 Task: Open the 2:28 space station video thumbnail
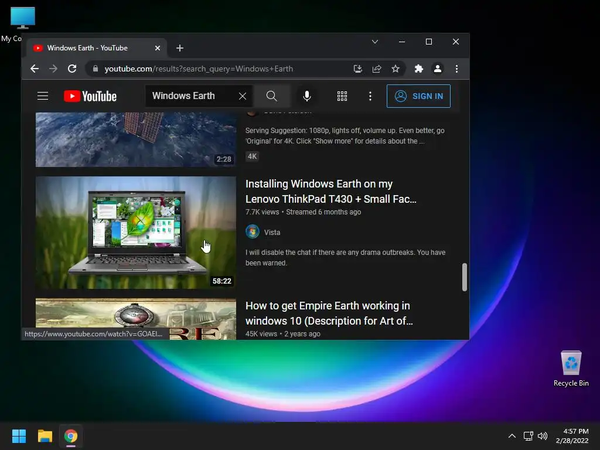[136, 139]
